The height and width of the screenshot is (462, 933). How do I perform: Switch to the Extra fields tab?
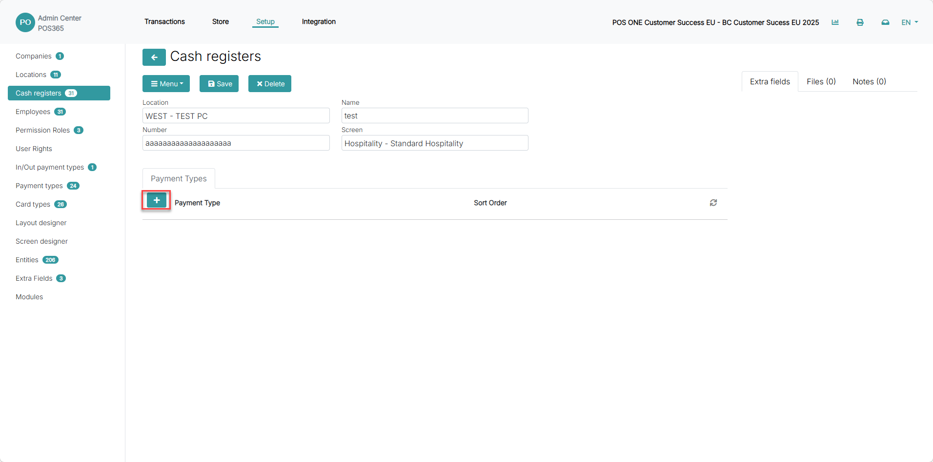pos(770,81)
